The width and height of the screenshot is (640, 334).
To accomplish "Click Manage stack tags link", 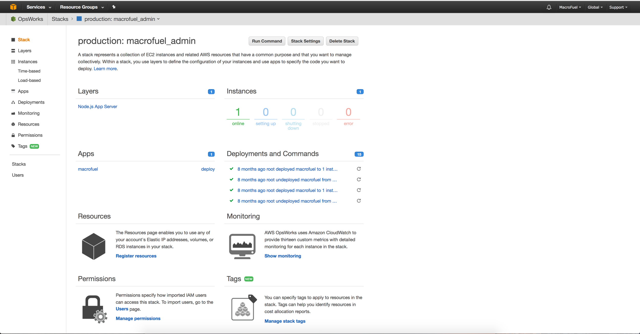I will pyautogui.click(x=285, y=321).
